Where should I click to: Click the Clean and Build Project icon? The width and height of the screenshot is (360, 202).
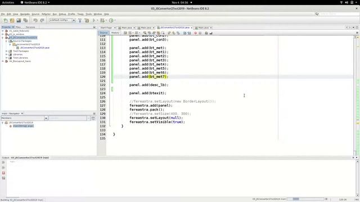click(x=87, y=20)
